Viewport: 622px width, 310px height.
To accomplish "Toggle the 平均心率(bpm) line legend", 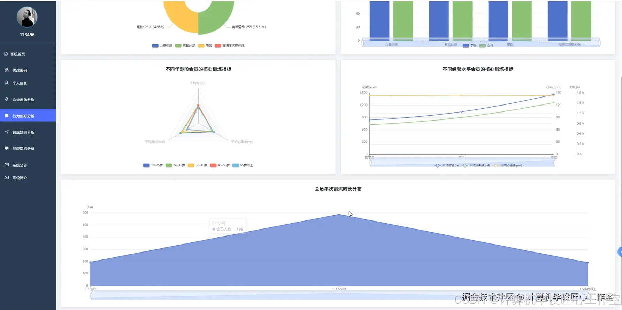I will tap(508, 165).
